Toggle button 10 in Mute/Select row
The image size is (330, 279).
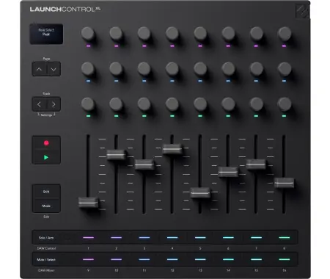coord(117,259)
